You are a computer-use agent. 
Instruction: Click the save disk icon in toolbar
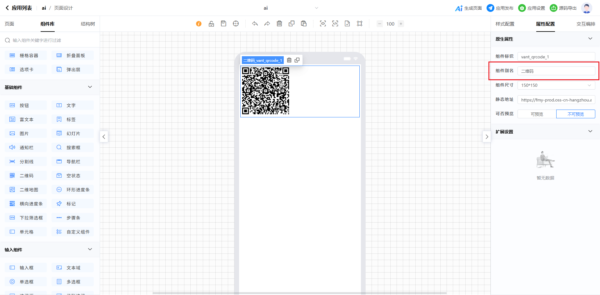(x=223, y=24)
